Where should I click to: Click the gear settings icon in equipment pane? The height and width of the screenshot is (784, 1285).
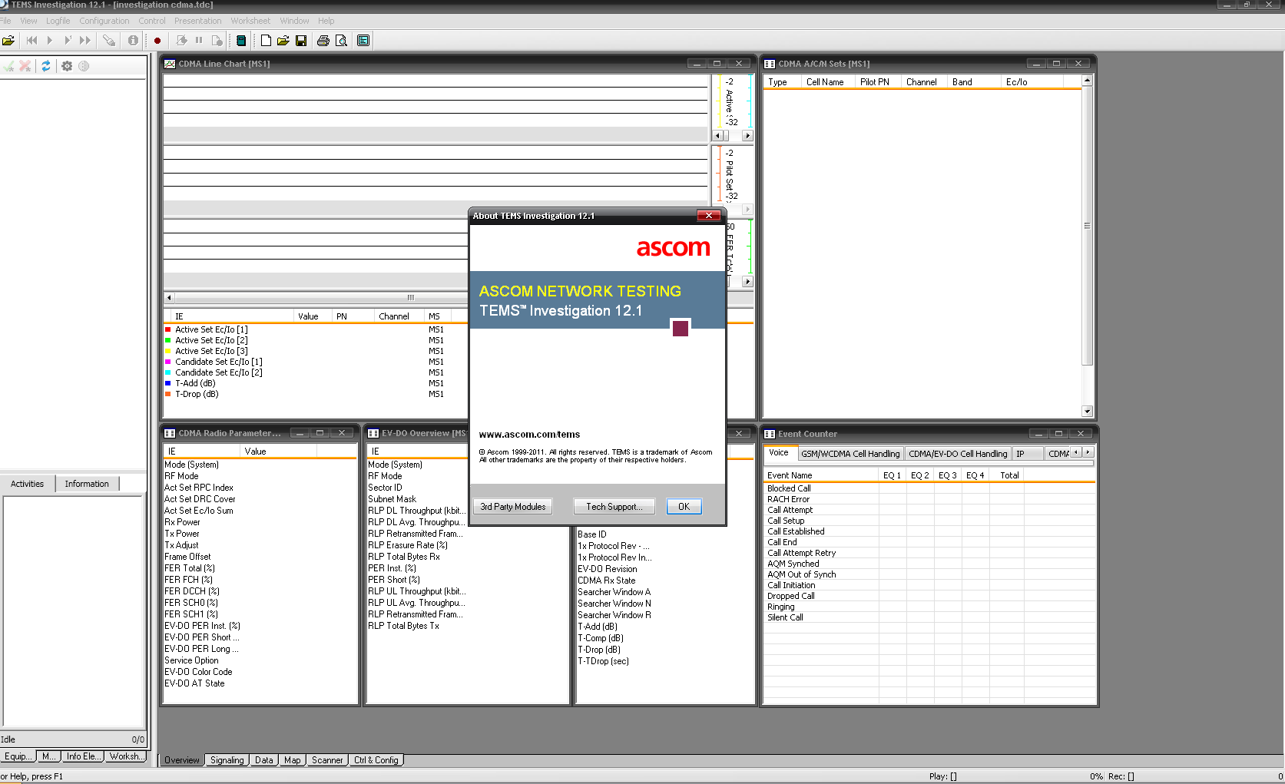pos(67,67)
